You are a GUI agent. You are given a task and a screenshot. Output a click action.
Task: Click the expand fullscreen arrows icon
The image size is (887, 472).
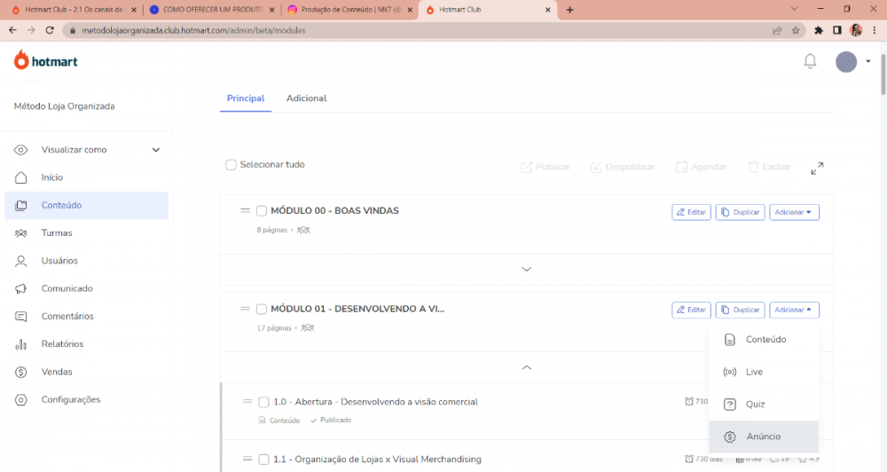pyautogui.click(x=817, y=168)
